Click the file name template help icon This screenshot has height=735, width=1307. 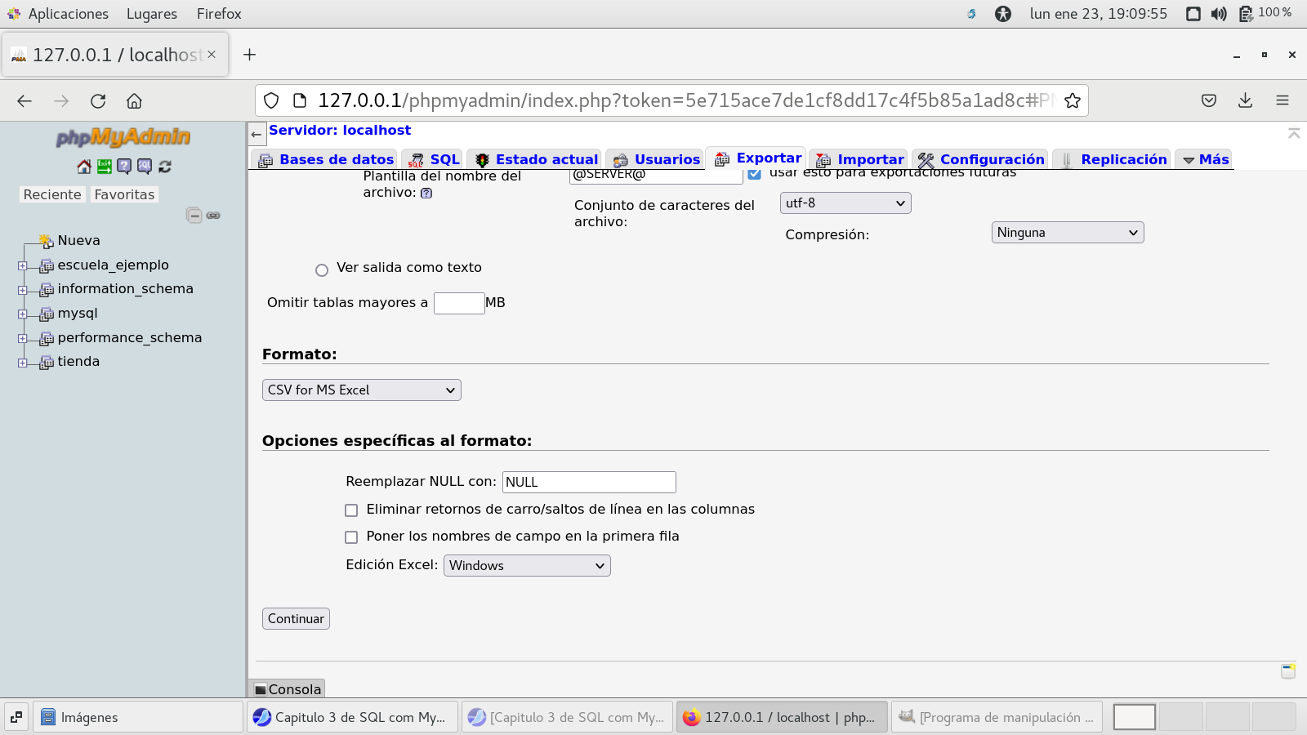(x=426, y=194)
